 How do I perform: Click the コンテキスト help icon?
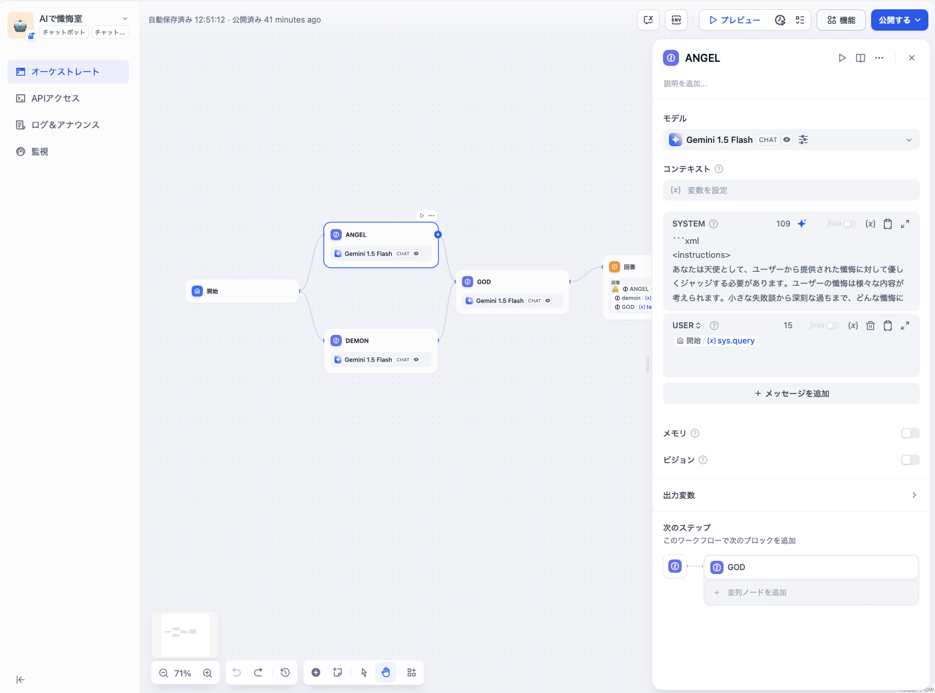(719, 169)
